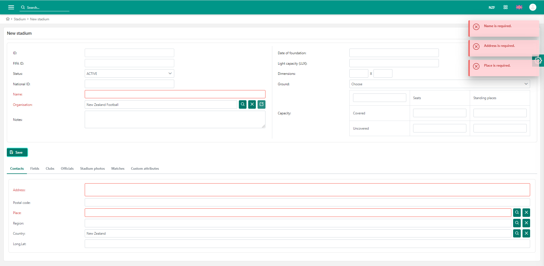This screenshot has height=266, width=544.
Task: Open the apps grid icon
Action: pos(505,7)
